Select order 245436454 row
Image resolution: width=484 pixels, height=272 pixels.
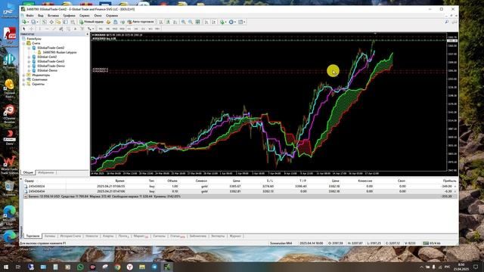(x=240, y=191)
